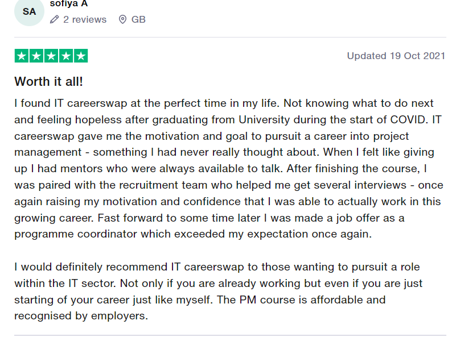Select the third green rating star

tap(51, 56)
